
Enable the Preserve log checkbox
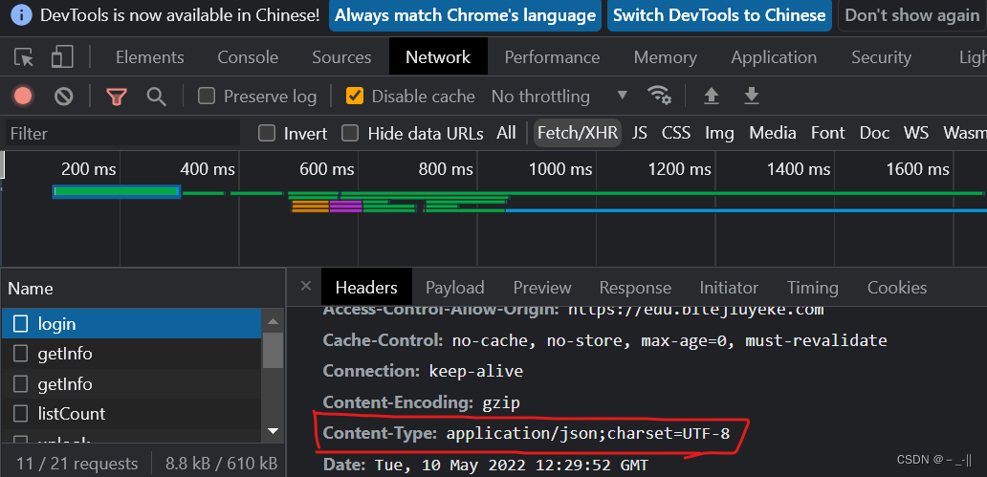pyautogui.click(x=207, y=96)
